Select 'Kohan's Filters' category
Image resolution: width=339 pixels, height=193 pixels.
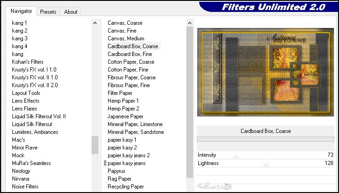pos(28,62)
